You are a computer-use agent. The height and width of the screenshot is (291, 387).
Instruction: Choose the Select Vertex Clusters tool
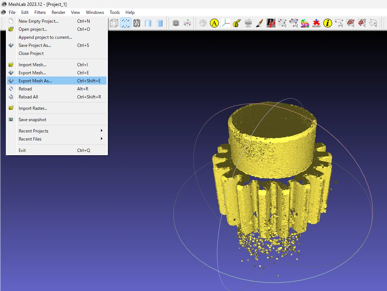click(x=282, y=23)
